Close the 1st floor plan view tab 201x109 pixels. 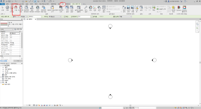[x=35, y=19]
